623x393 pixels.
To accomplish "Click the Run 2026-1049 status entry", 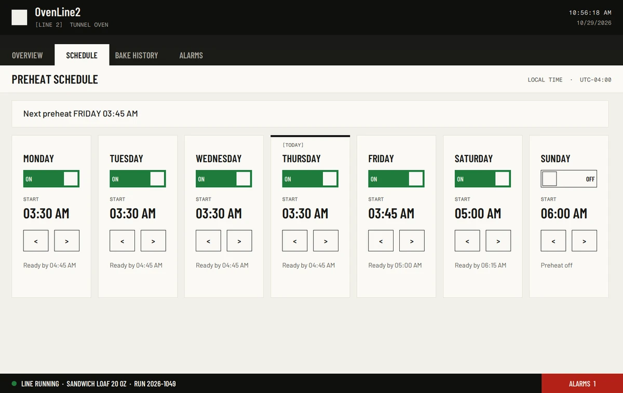I will [x=155, y=384].
